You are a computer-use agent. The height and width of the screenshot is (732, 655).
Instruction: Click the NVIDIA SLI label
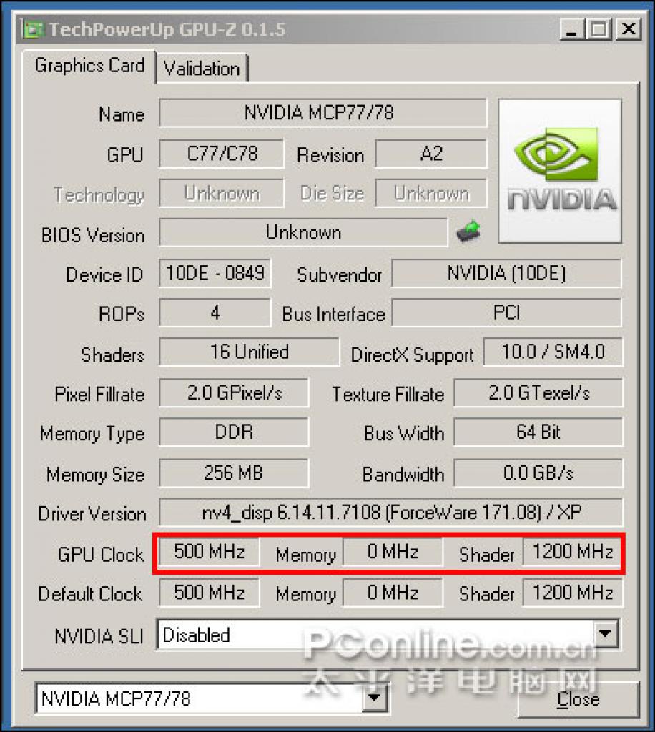(x=99, y=636)
